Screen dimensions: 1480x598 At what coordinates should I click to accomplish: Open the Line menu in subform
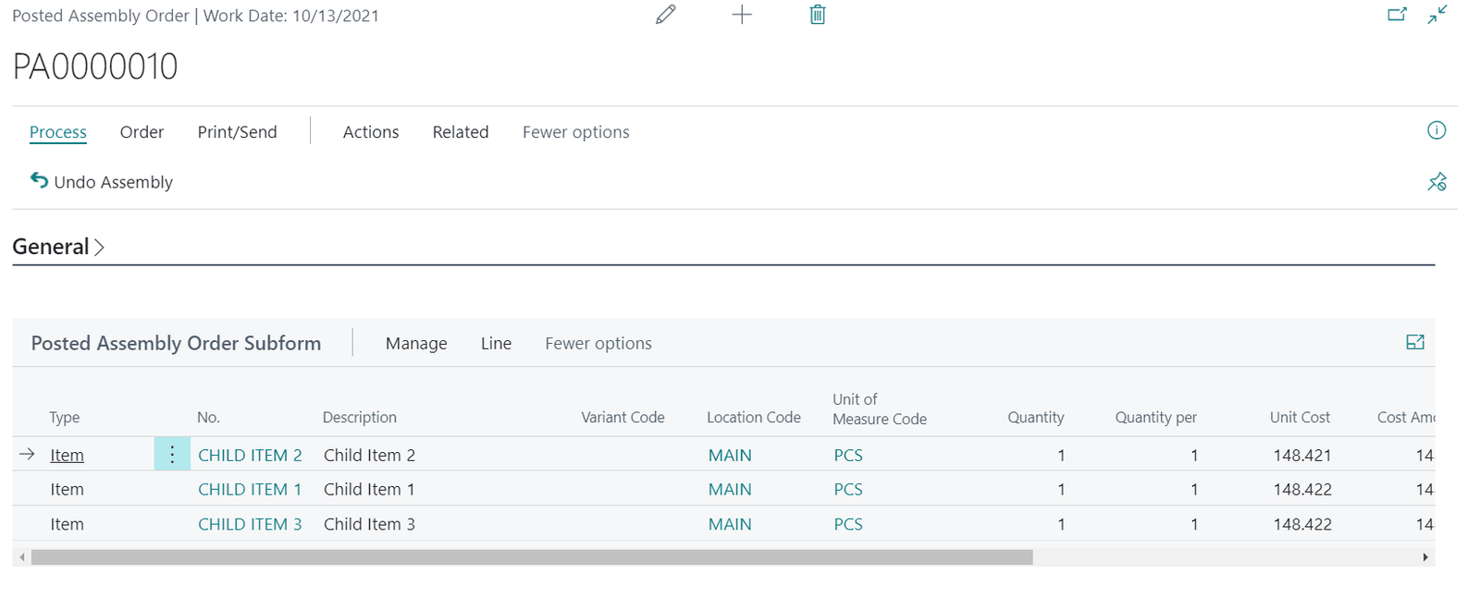click(x=496, y=344)
